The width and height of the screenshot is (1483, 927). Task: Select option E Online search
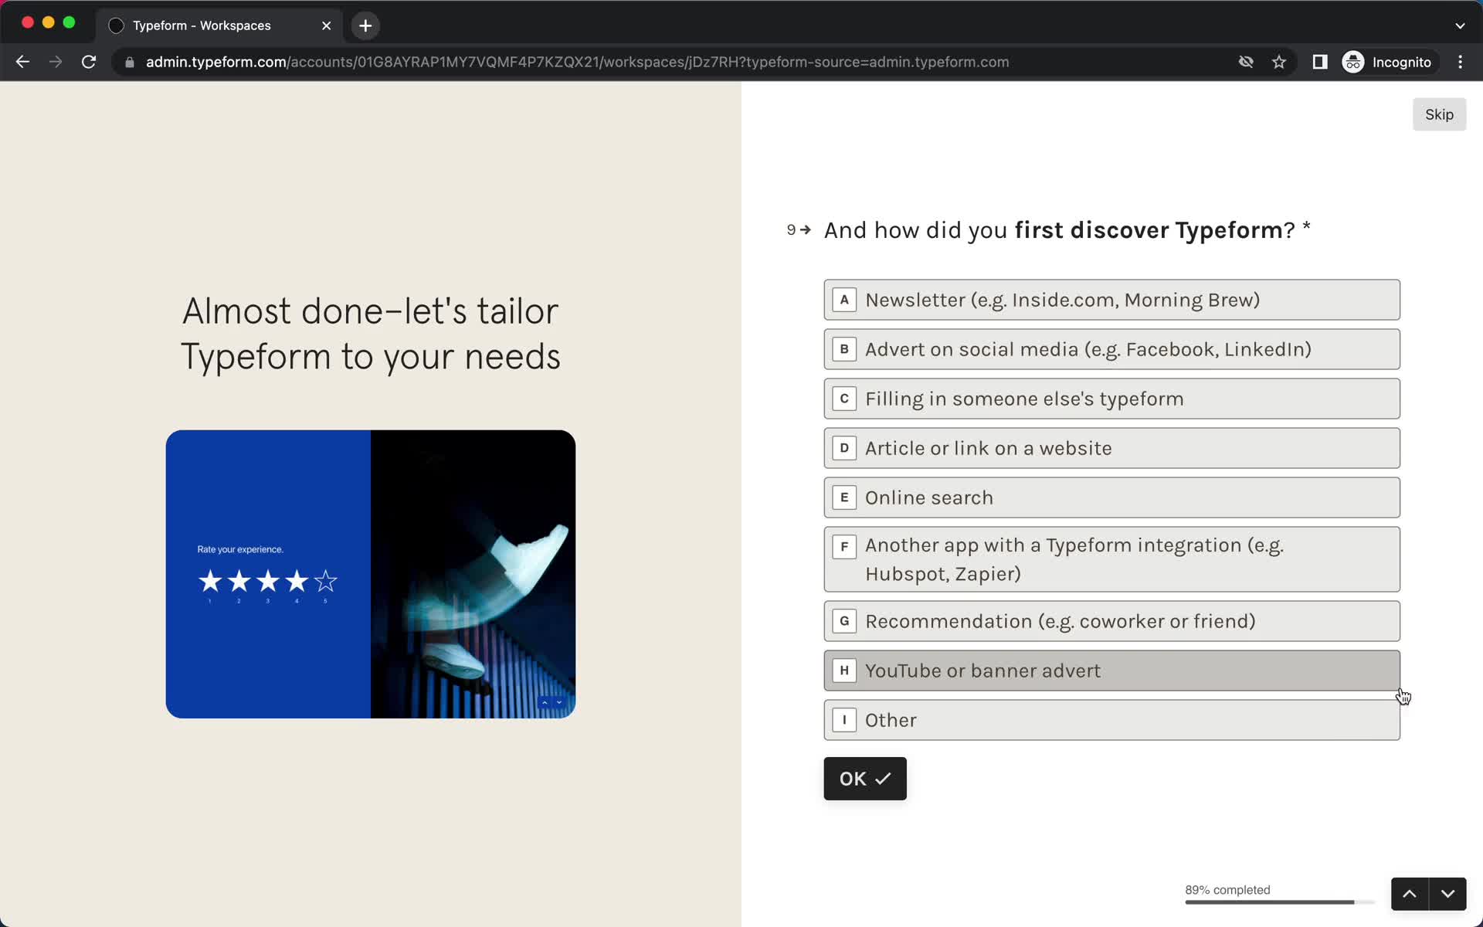pyautogui.click(x=1111, y=497)
